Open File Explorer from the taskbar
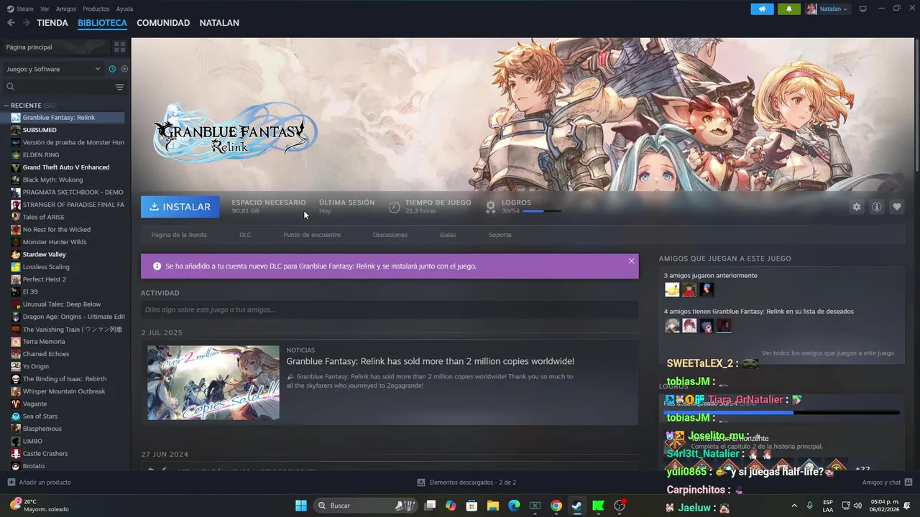This screenshot has height=517, width=920. pos(493,506)
